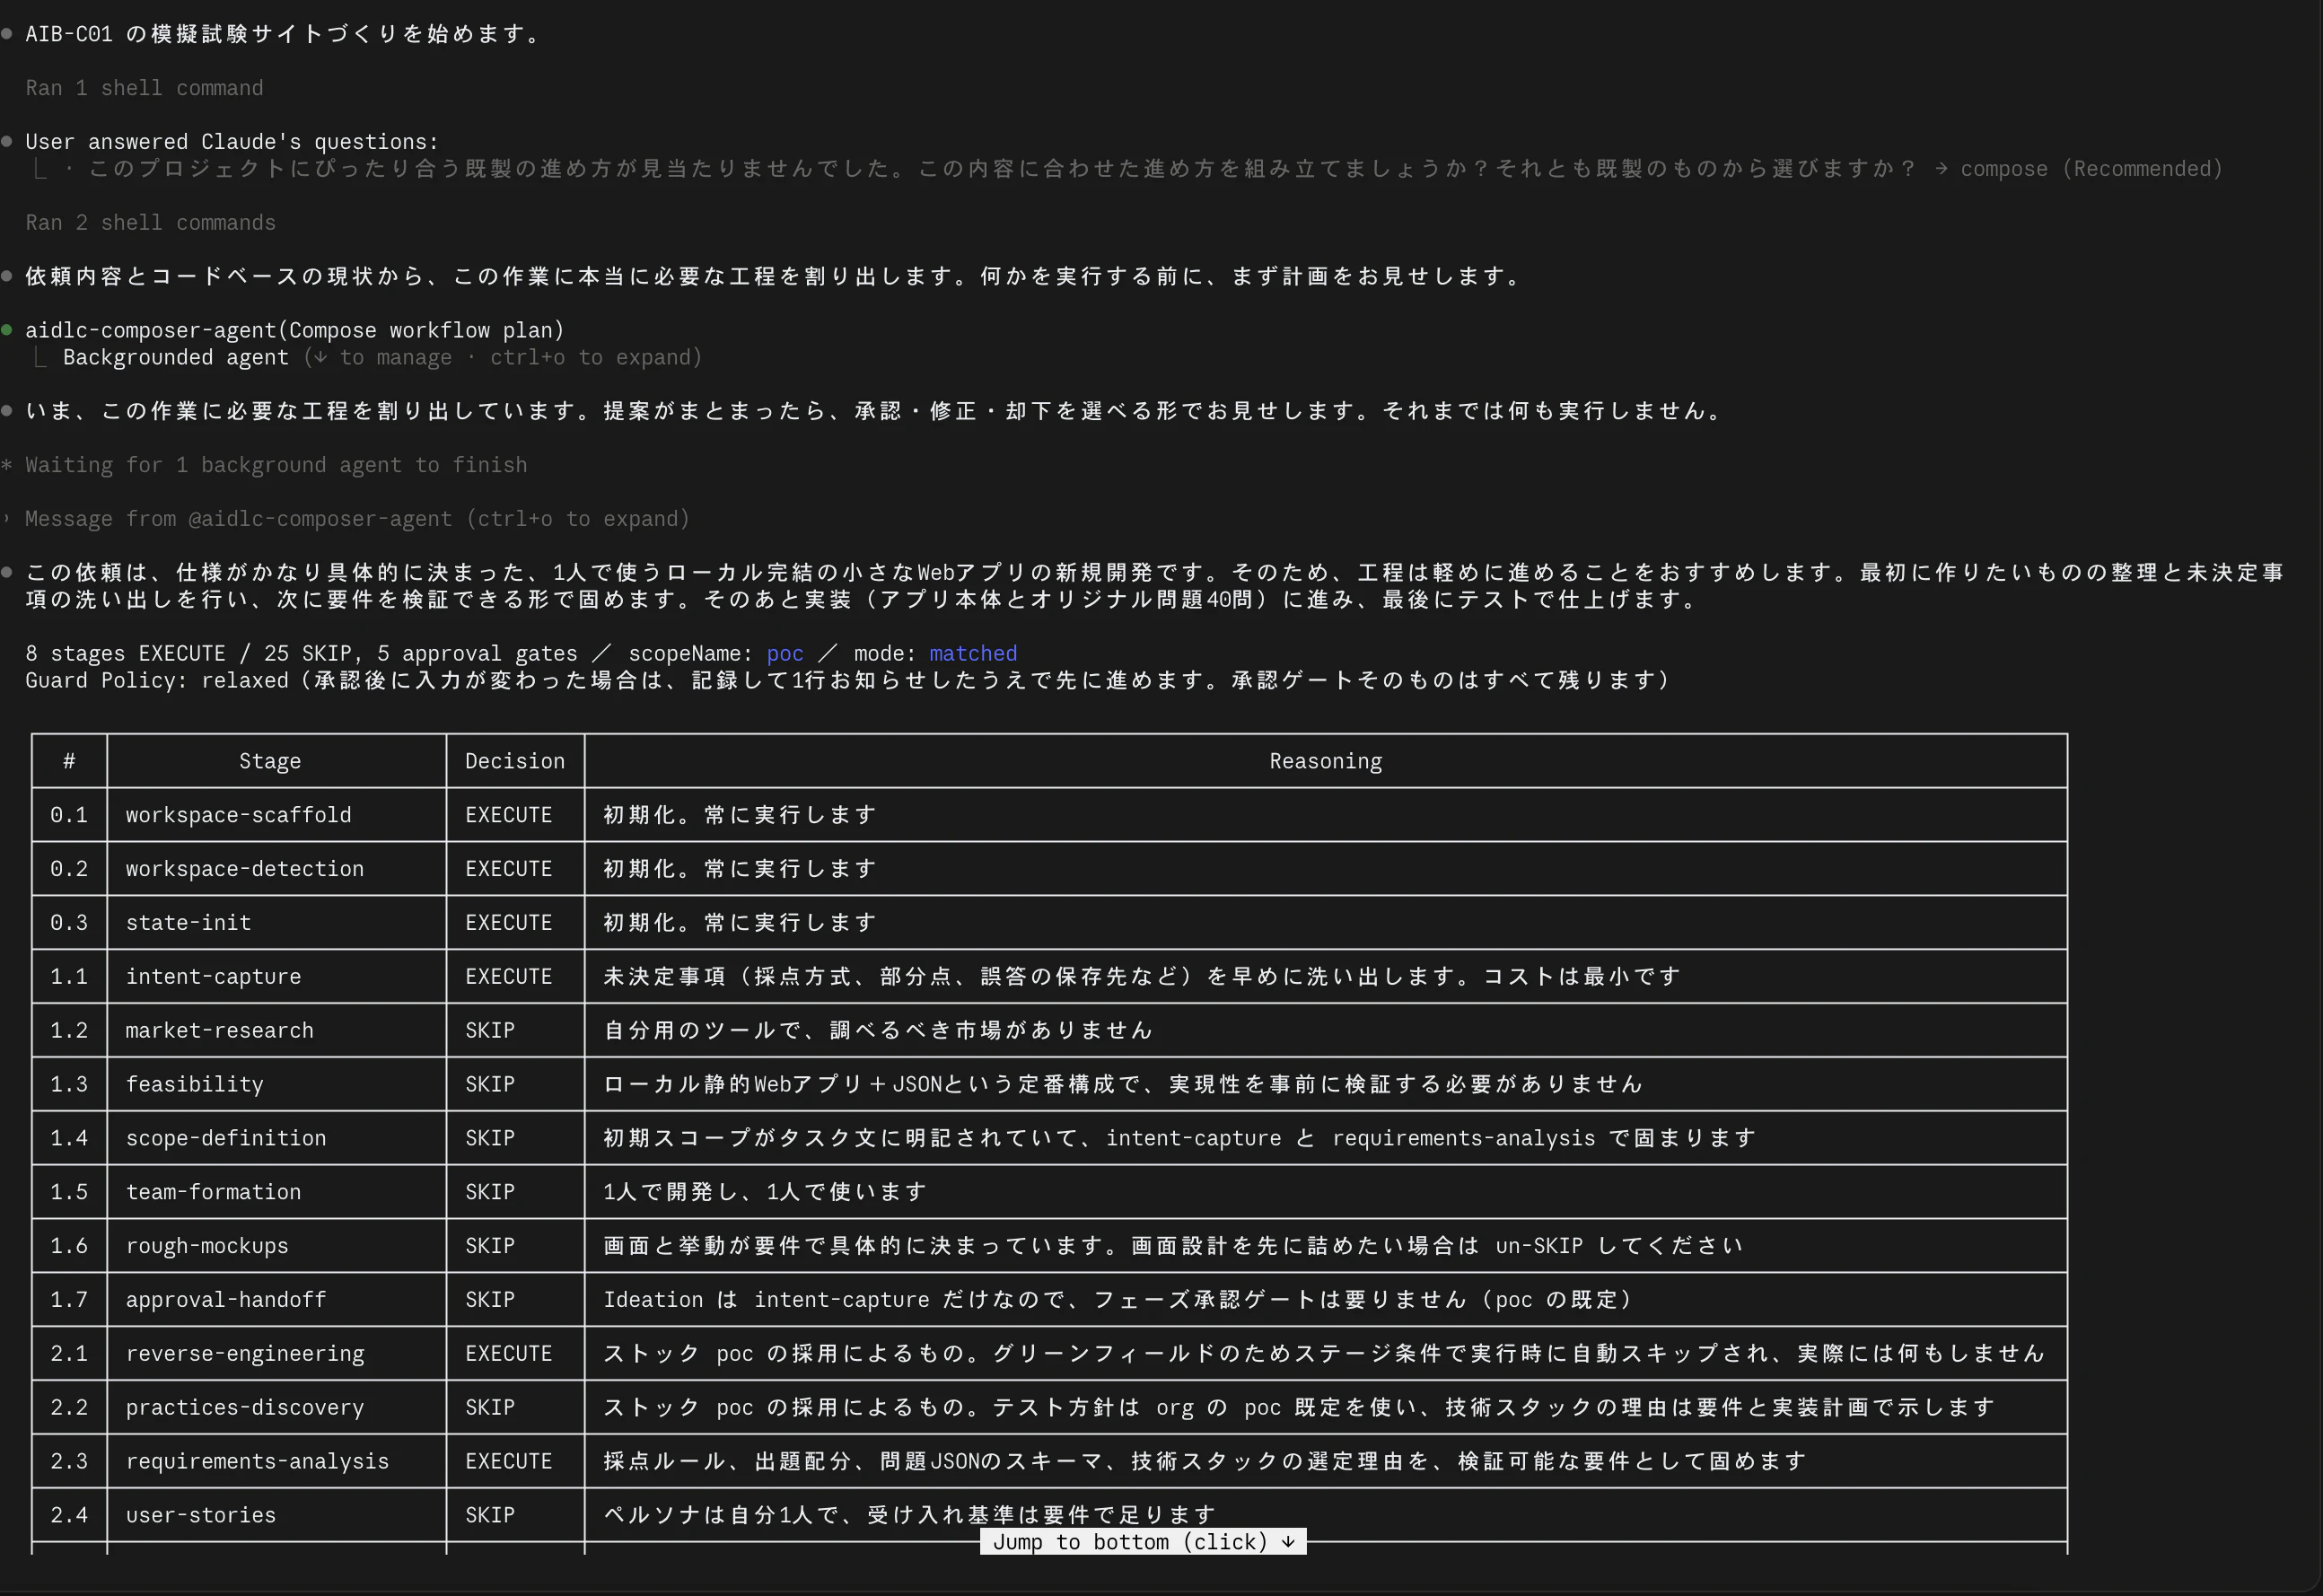Click the reasoning text for team-formation row

click(765, 1192)
